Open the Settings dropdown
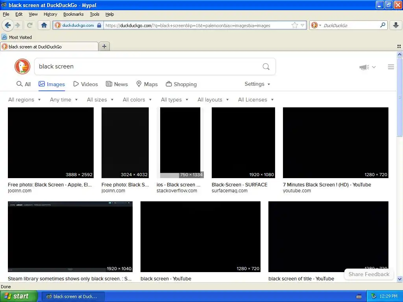403x302 pixels. [257, 84]
